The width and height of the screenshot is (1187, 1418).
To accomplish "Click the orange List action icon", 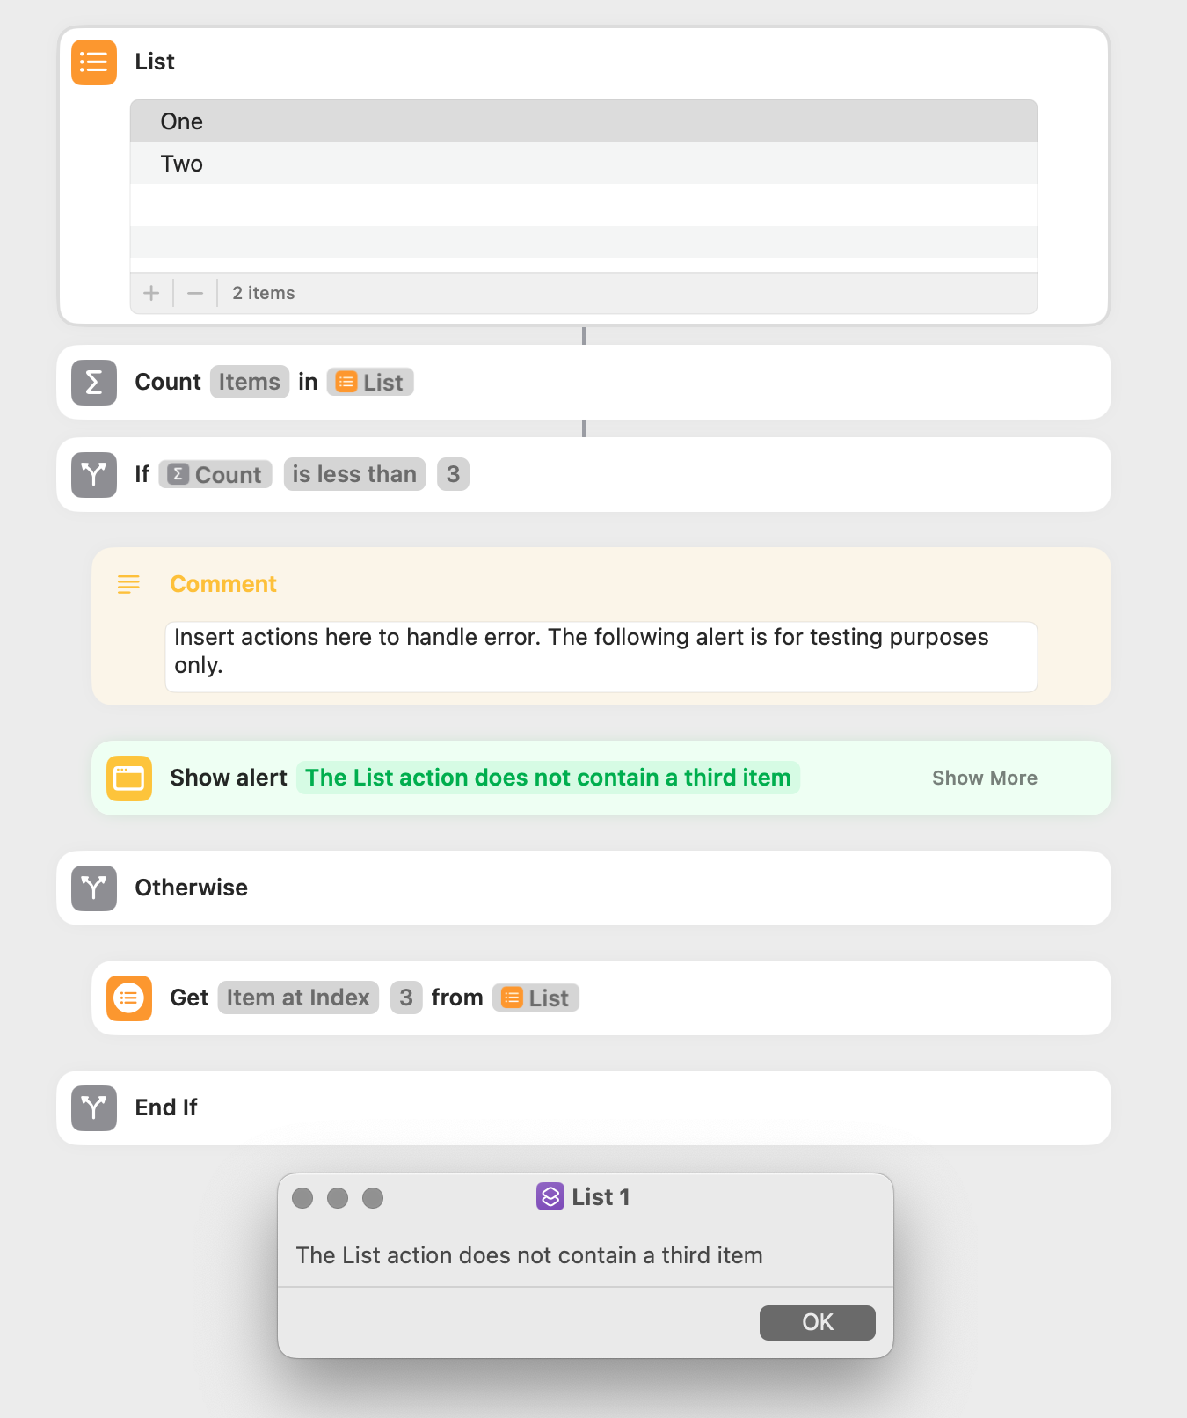I will [94, 62].
